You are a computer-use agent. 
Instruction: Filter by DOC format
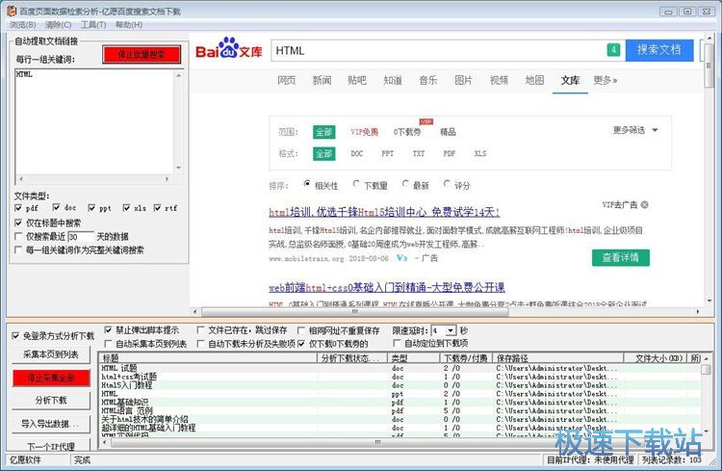(357, 153)
